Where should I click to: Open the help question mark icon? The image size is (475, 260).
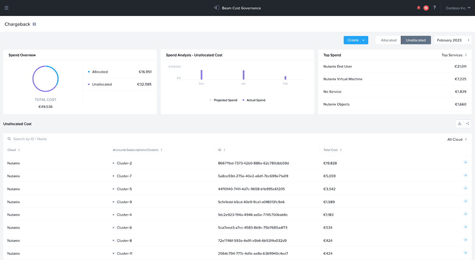coord(434,8)
